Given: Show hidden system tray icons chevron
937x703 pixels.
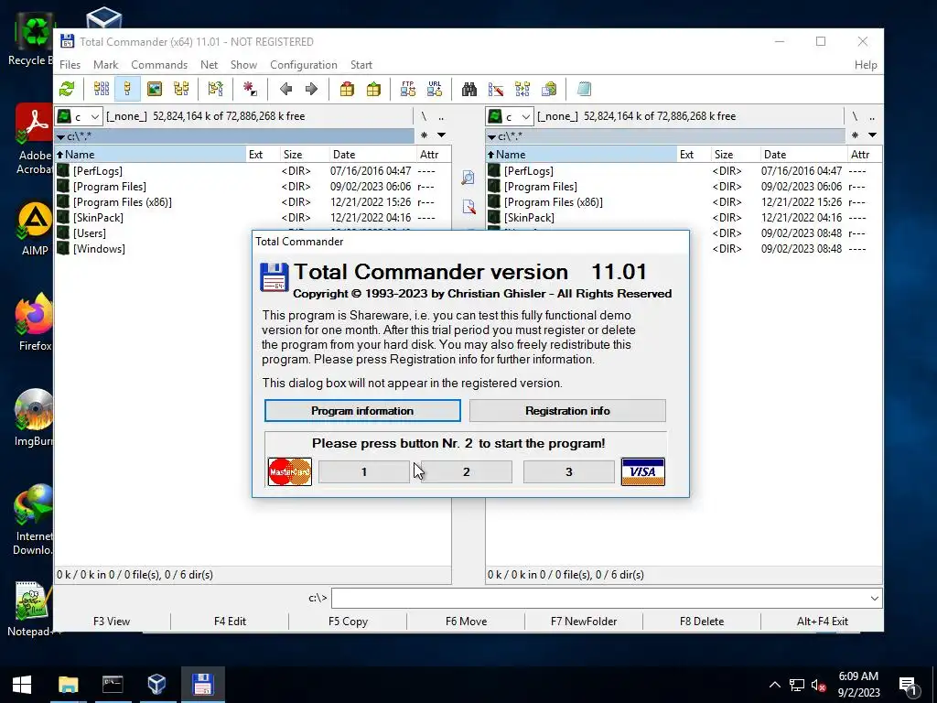Looking at the screenshot, I should point(774,685).
